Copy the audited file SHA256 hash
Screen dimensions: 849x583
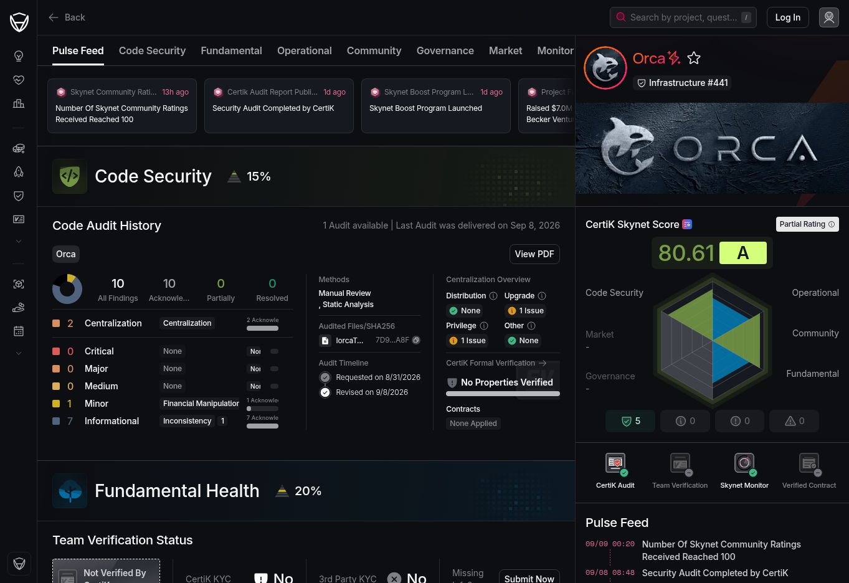click(416, 340)
